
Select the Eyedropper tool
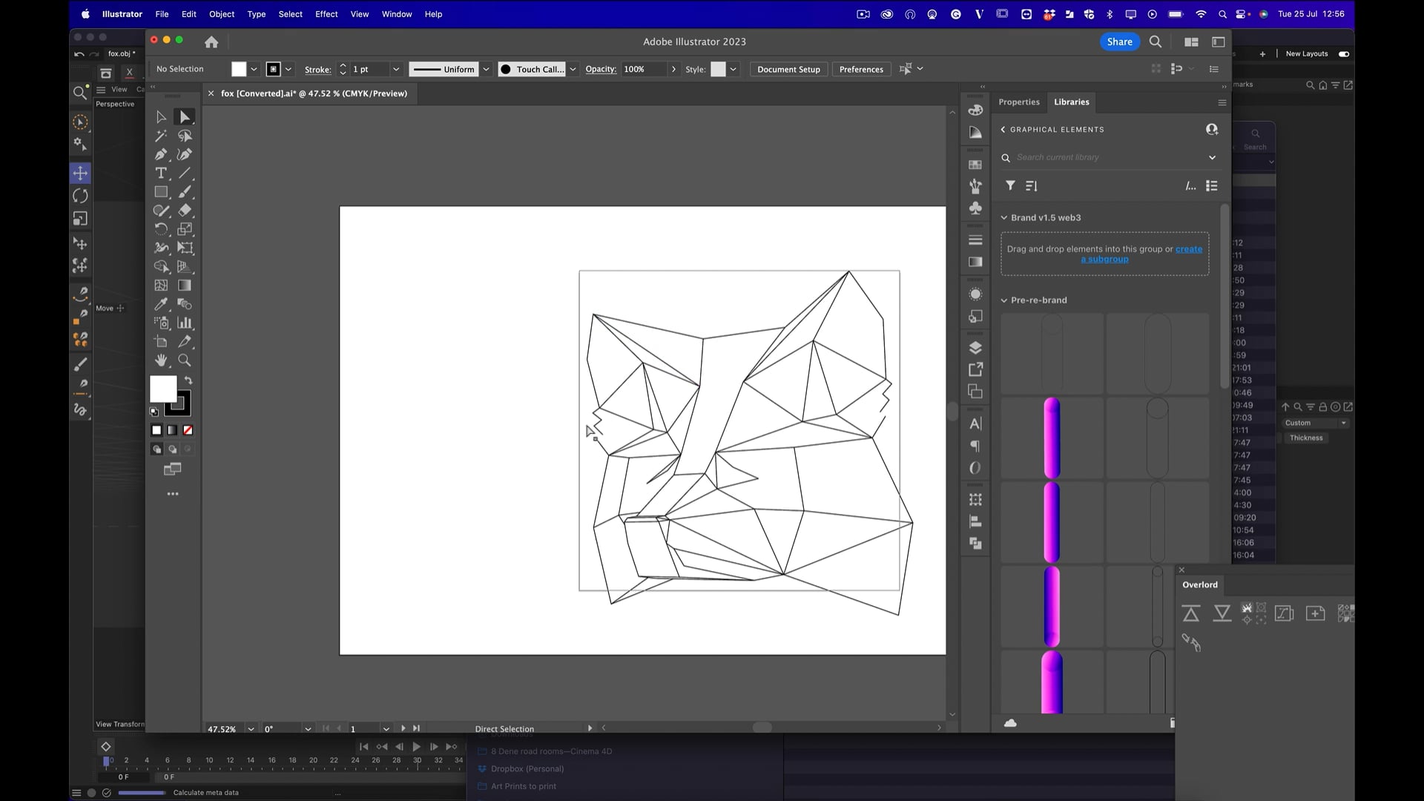(x=161, y=304)
